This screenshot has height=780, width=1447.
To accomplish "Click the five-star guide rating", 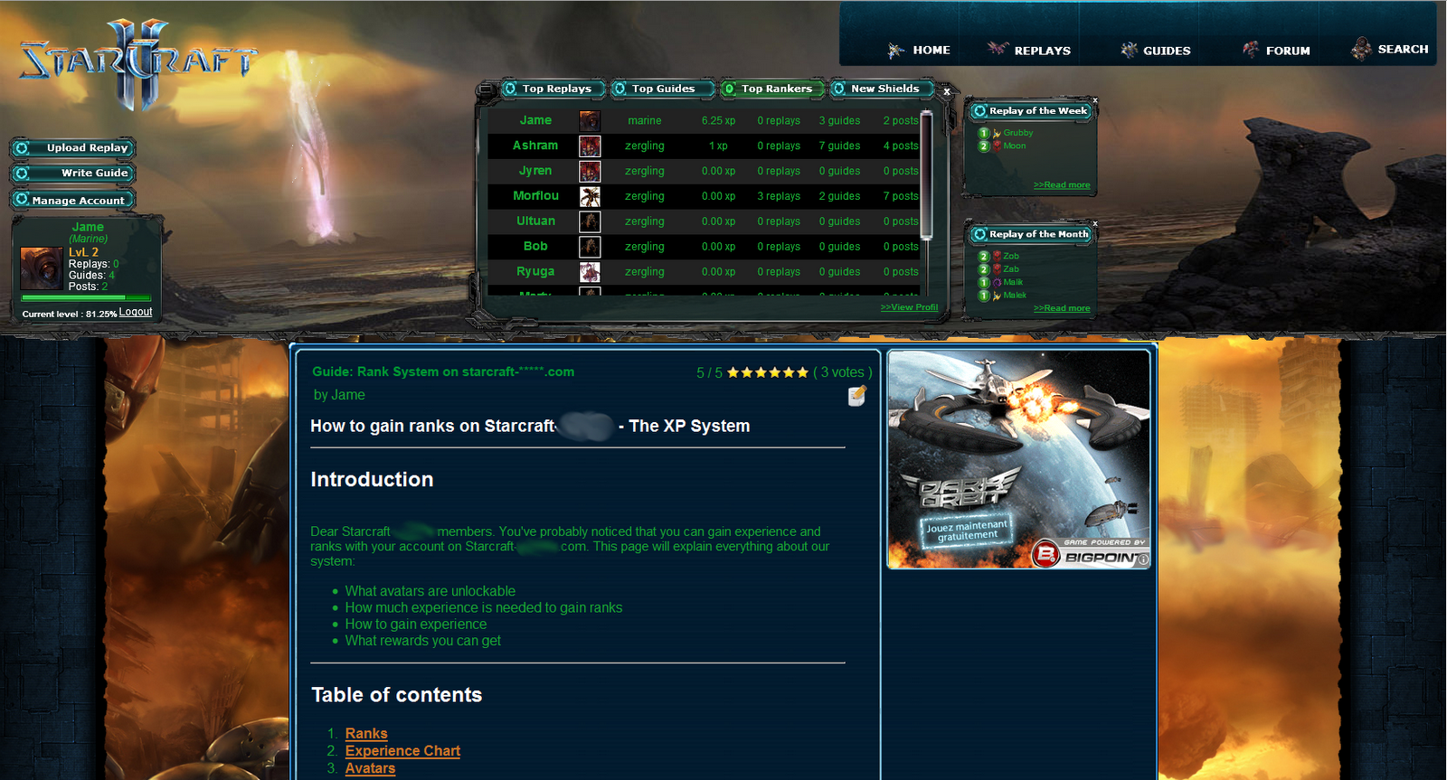I will click(x=768, y=372).
